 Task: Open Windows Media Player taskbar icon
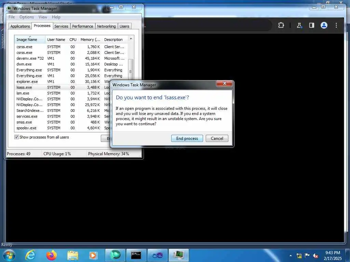coord(93,255)
